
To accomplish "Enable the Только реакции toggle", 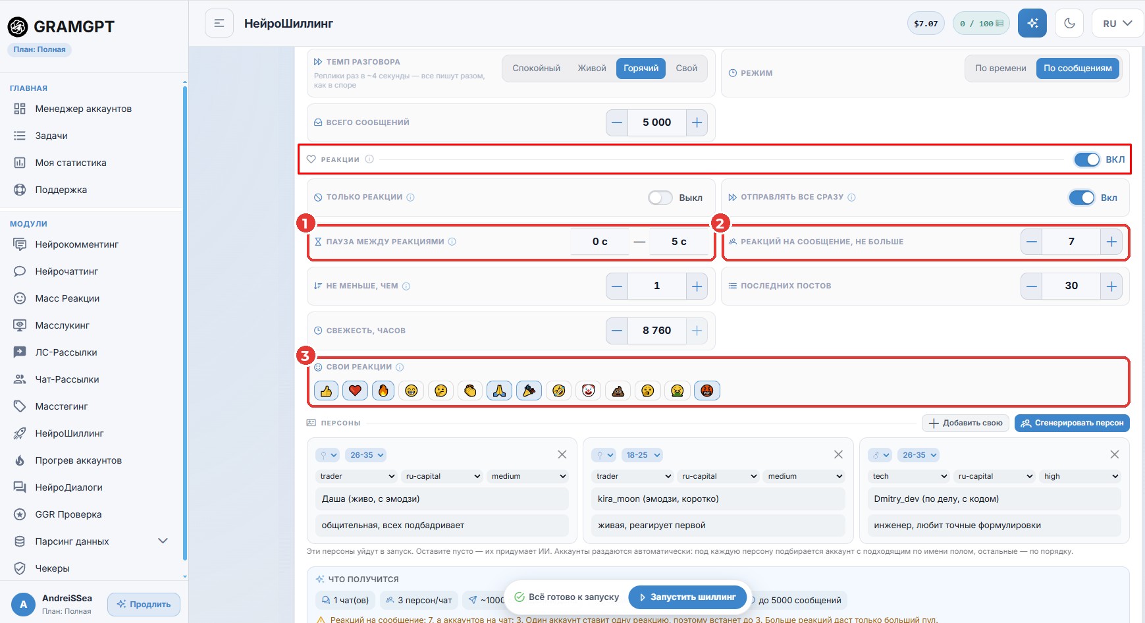I will tap(660, 198).
